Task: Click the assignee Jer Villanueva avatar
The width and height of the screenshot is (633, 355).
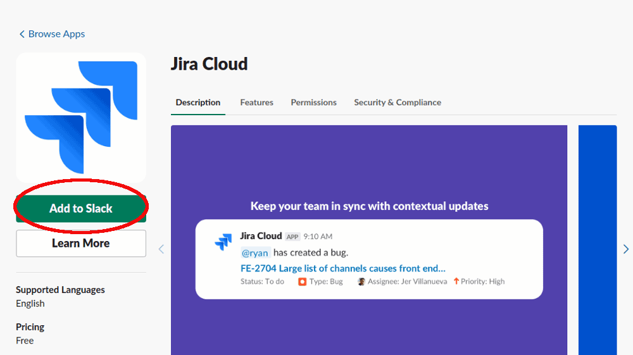Action: [361, 282]
